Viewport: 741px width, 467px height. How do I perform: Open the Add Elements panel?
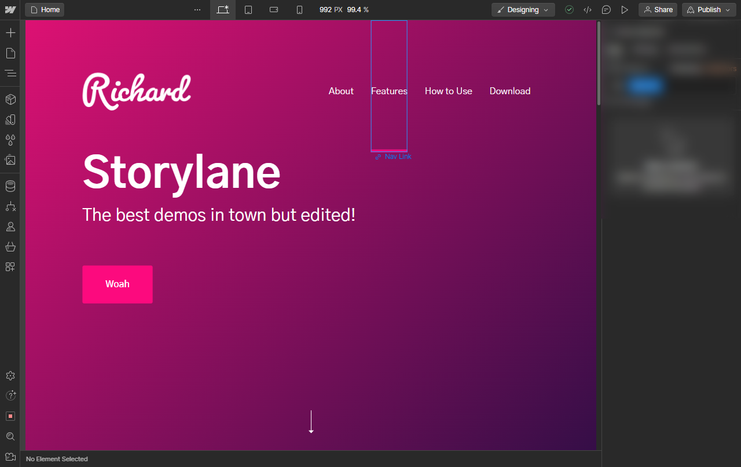[10, 32]
